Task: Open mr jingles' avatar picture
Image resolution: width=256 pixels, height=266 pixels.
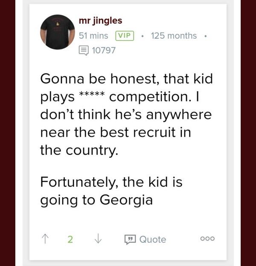Action: [58, 32]
